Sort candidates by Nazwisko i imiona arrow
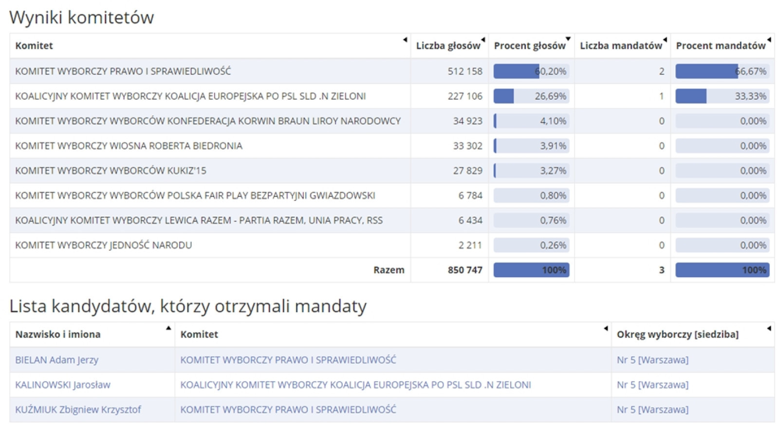Screen dimensions: 779x425 (168, 328)
